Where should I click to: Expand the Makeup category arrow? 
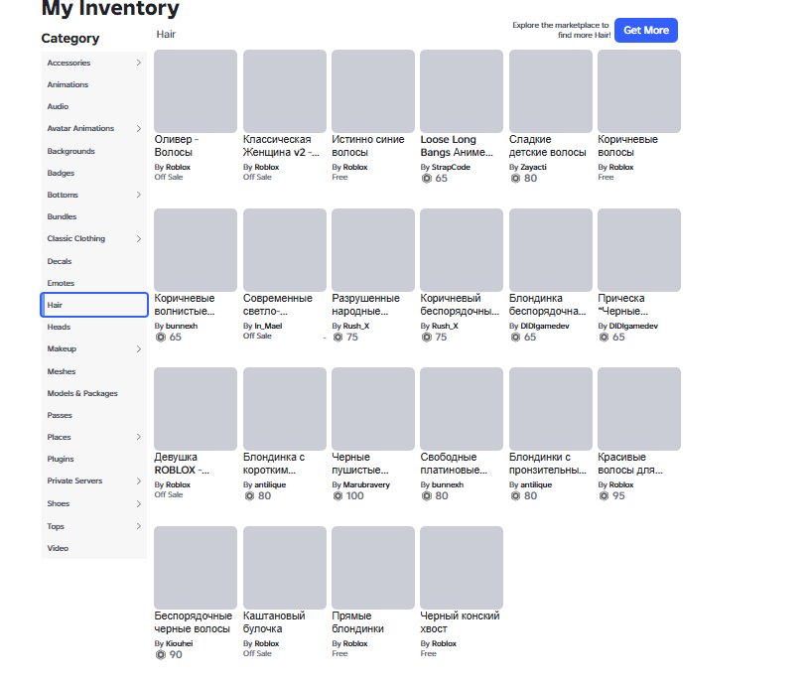click(x=138, y=348)
